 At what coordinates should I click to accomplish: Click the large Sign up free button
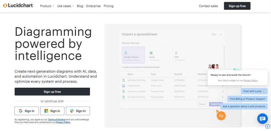click(x=52, y=92)
